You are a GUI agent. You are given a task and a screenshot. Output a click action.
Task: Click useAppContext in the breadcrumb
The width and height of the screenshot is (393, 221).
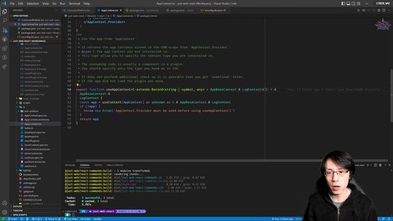(x=148, y=16)
